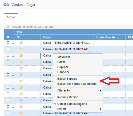The height and width of the screenshot is (116, 133).
Task: Click the green status clock icon in ninth row
Action: tap(21, 94)
